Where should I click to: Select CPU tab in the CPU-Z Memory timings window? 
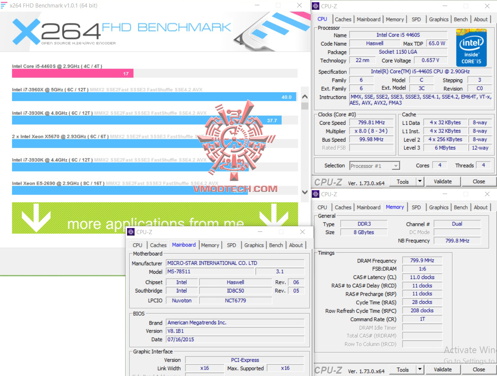tap(322, 207)
